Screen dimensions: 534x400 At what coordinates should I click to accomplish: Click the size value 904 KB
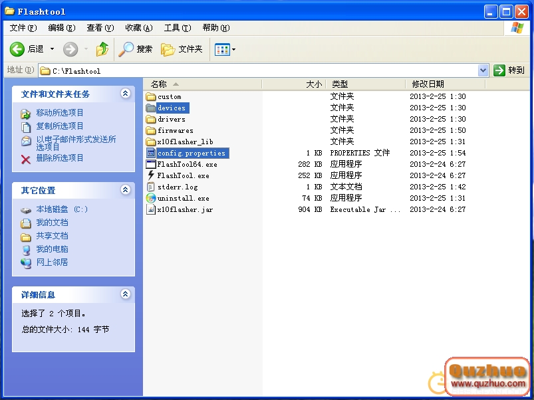click(310, 209)
